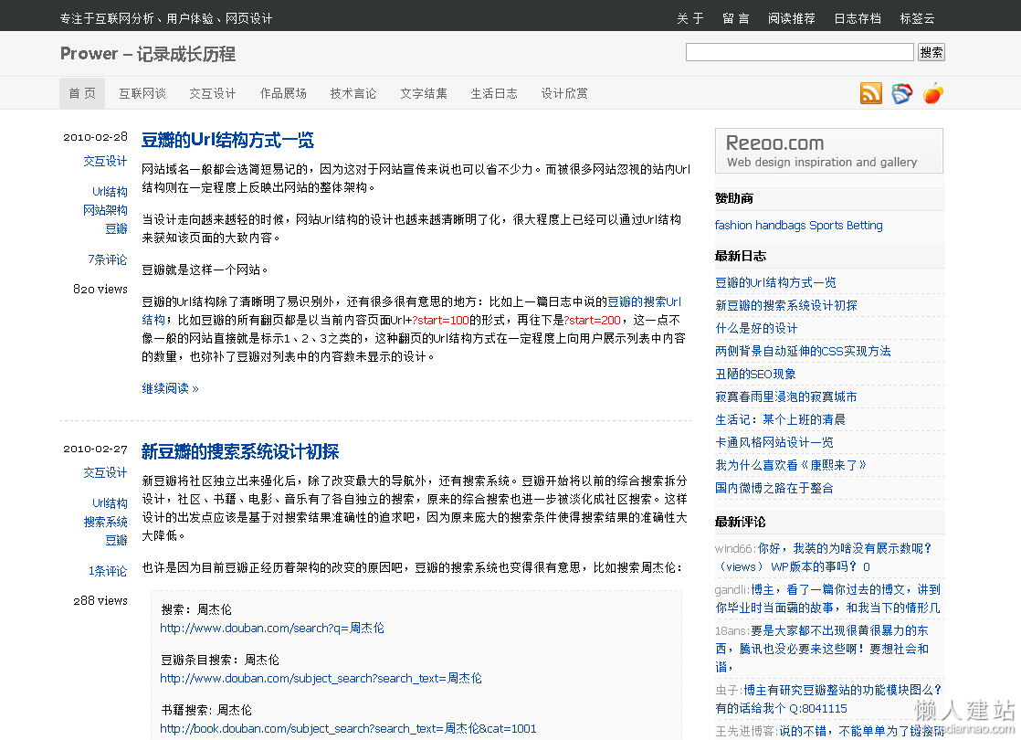The image size is (1021, 740).
Task: Open sidebar link 什么是好的设计
Action: point(756,328)
